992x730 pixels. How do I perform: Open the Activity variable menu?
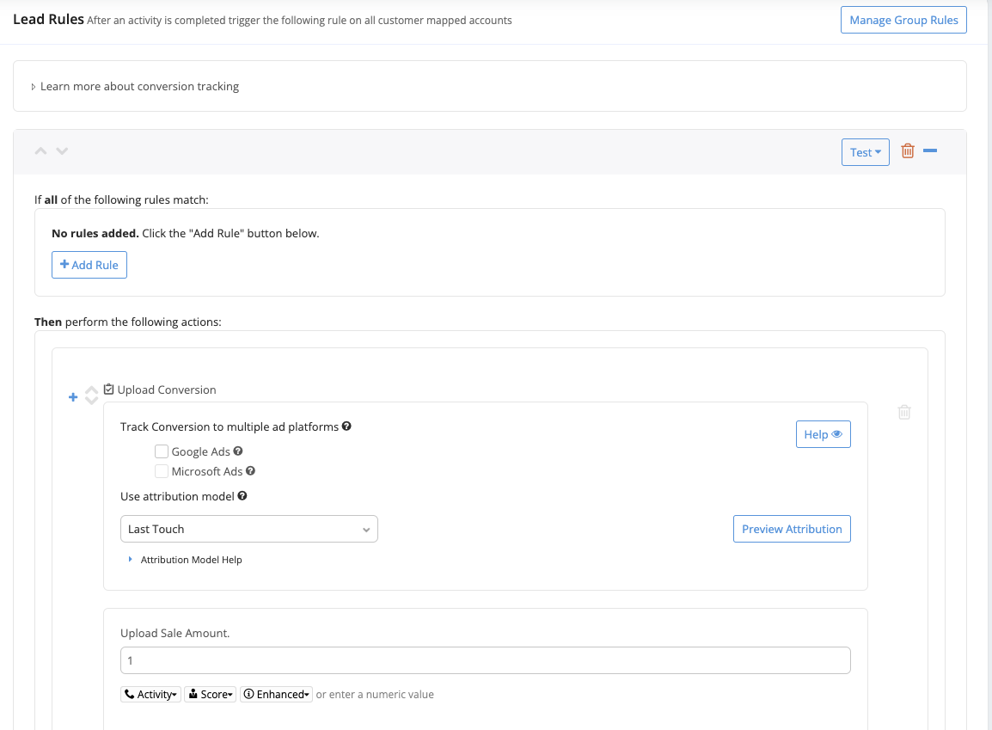click(151, 695)
